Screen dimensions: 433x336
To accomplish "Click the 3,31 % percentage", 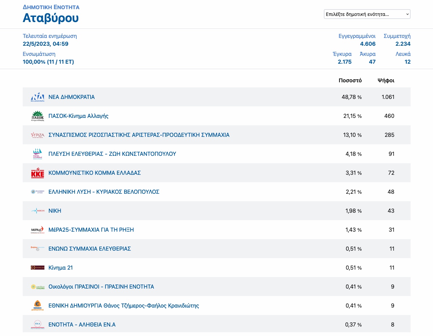I will 354,173.
